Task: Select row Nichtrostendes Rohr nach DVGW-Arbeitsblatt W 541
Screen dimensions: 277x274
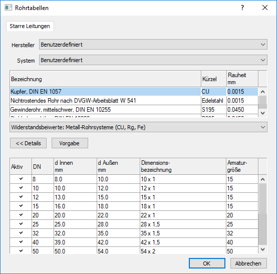Action: point(134,101)
